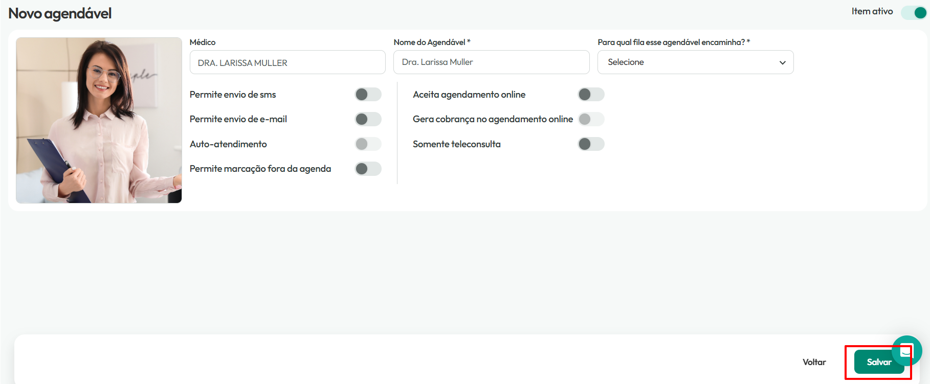Open the 'Selecione' queue combo box

click(695, 62)
